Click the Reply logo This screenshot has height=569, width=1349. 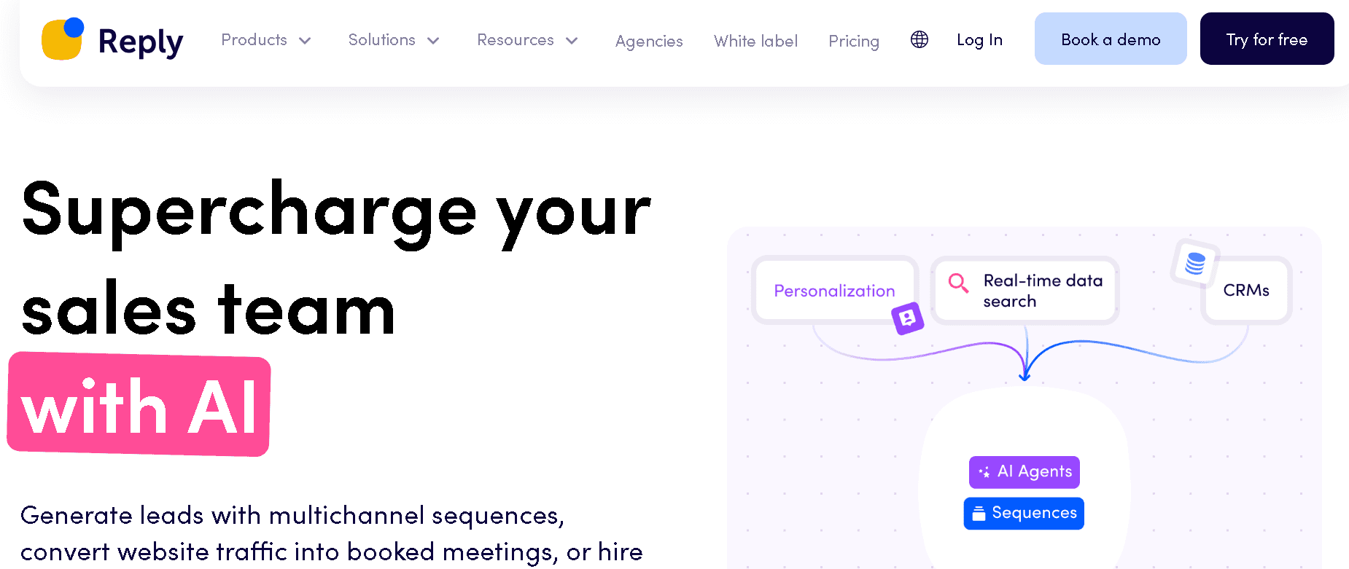click(112, 39)
